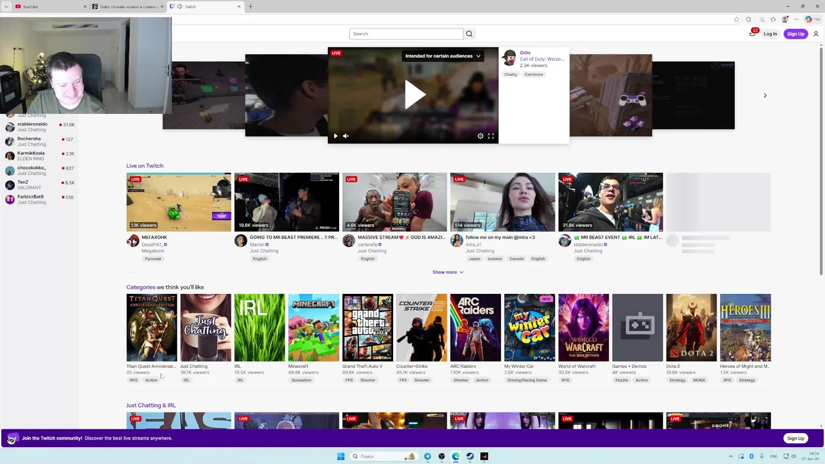The height and width of the screenshot is (464, 825).
Task: Open Twitch notifications inbox with 22 badge
Action: (x=752, y=33)
